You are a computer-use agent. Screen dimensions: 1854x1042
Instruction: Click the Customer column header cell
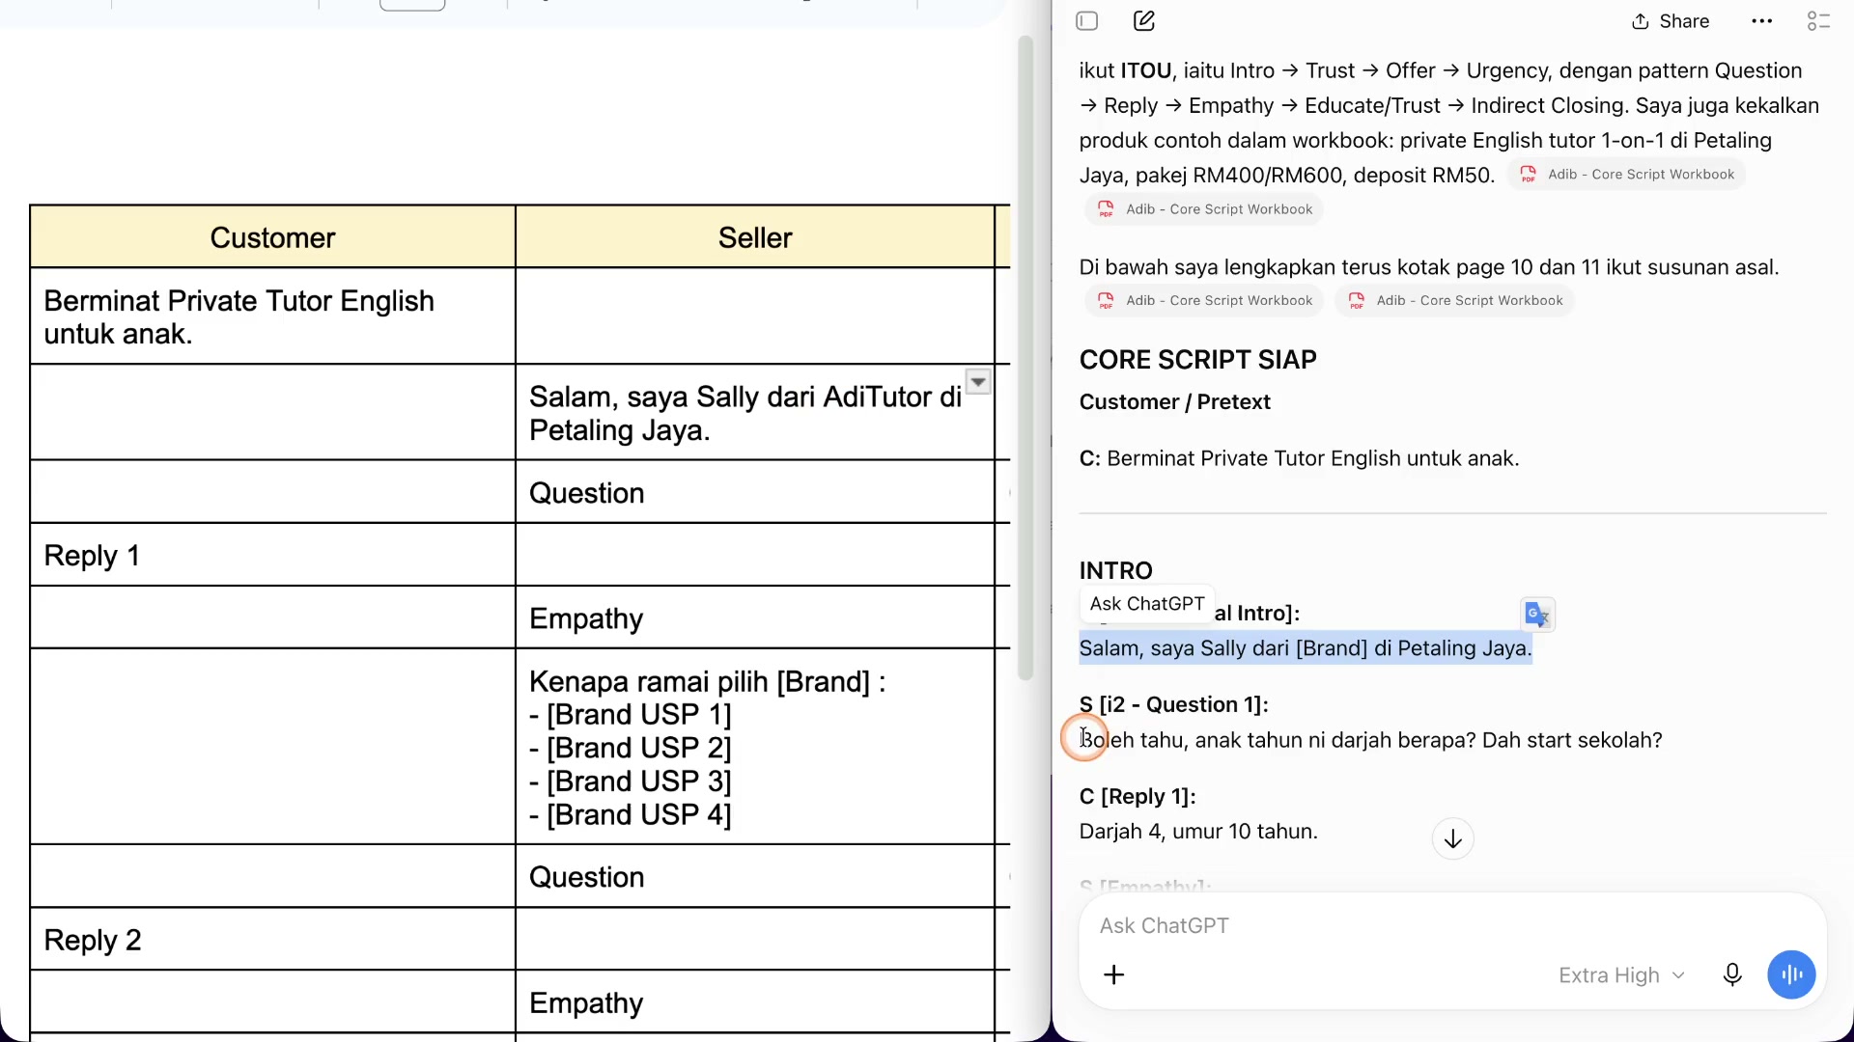pyautogui.click(x=272, y=237)
